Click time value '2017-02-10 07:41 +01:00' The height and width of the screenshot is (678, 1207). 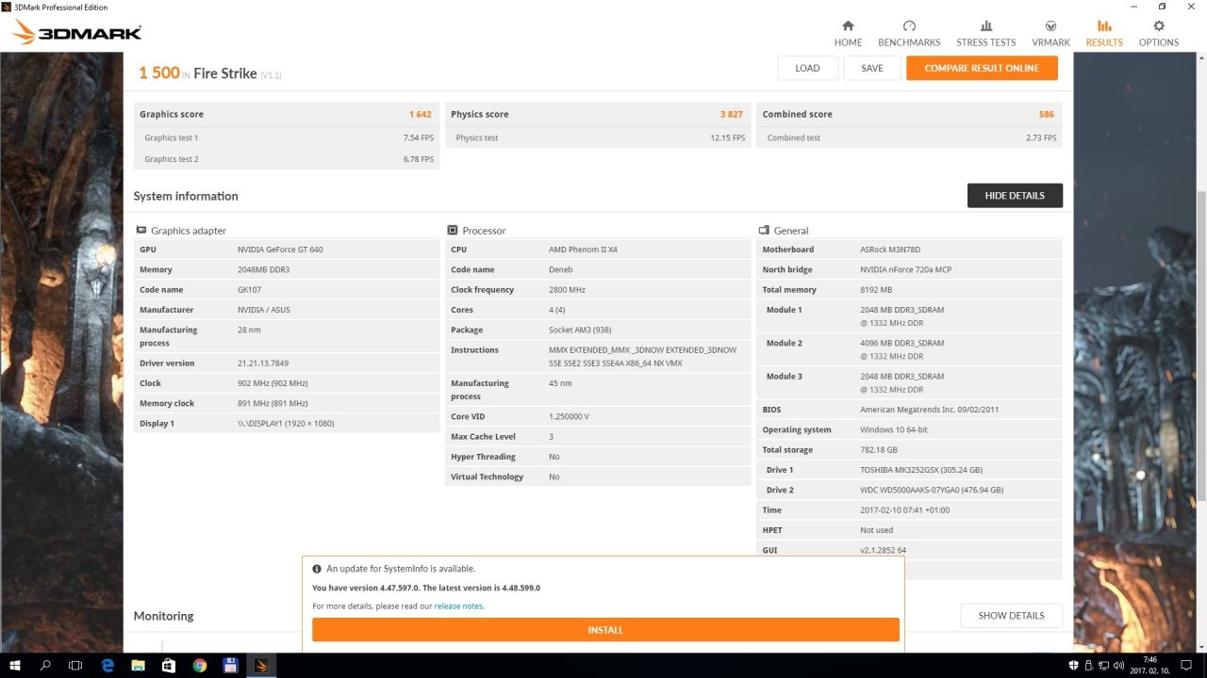coord(905,510)
